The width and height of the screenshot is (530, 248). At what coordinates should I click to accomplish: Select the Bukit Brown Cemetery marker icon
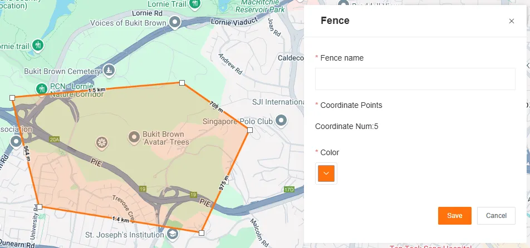click(x=110, y=71)
